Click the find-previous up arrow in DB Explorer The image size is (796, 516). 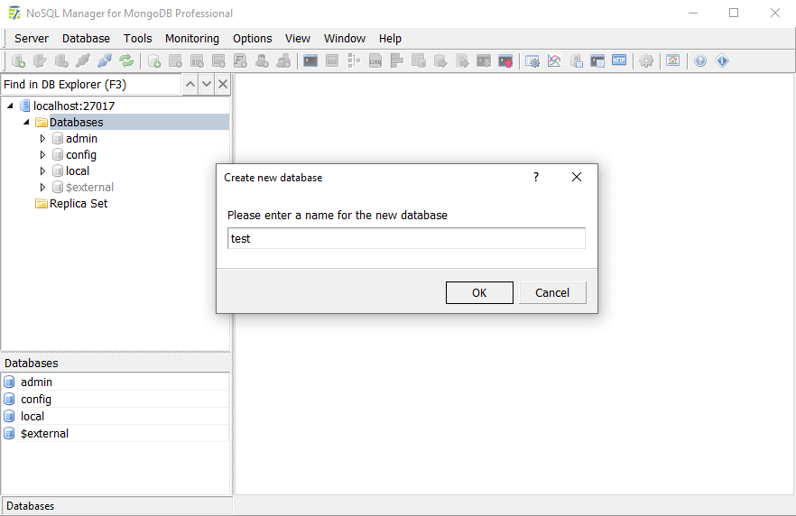190,84
